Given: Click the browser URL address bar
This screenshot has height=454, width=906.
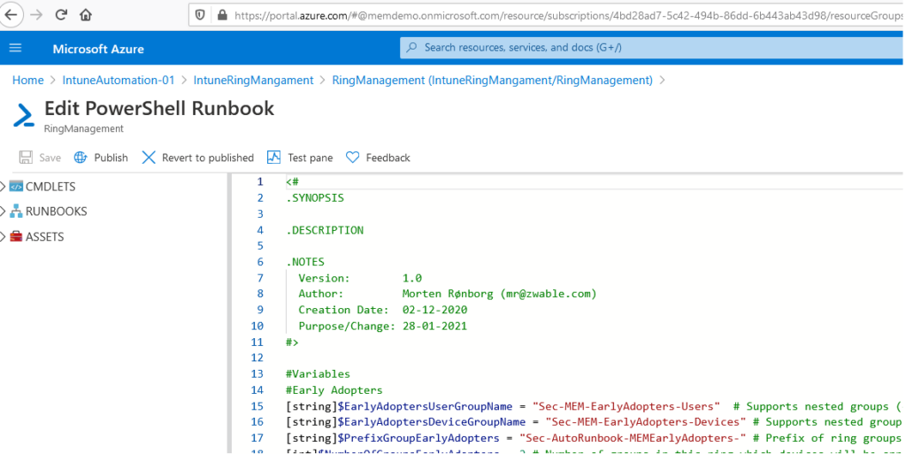Looking at the screenshot, I should point(547,15).
